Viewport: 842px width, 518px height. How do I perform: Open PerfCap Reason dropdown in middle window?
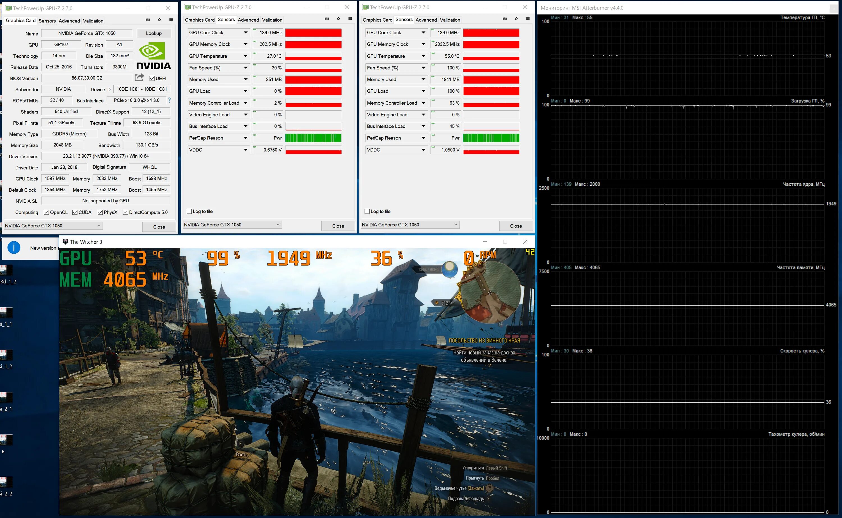pyautogui.click(x=246, y=138)
